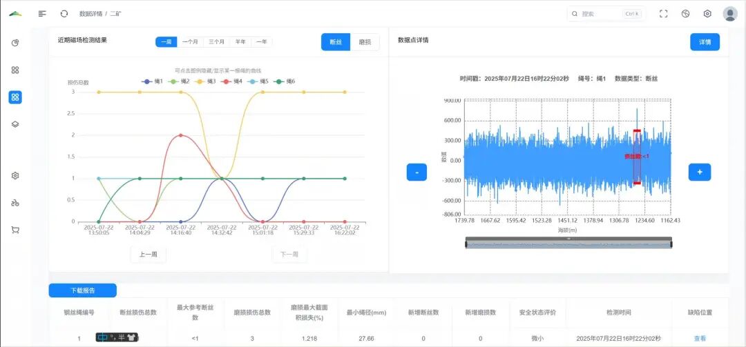Click the 最小绳径(mm) column header

click(x=366, y=313)
